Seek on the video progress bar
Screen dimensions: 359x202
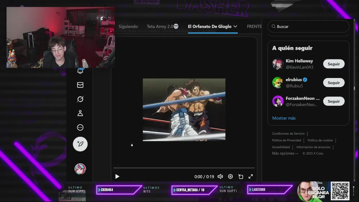point(184,168)
